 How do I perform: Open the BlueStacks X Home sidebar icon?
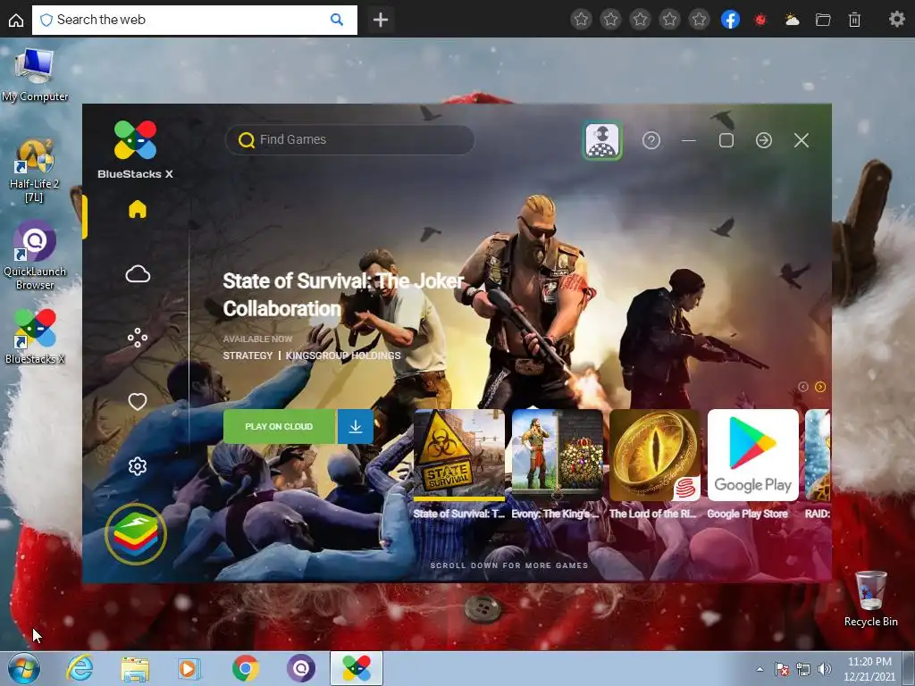pos(138,209)
